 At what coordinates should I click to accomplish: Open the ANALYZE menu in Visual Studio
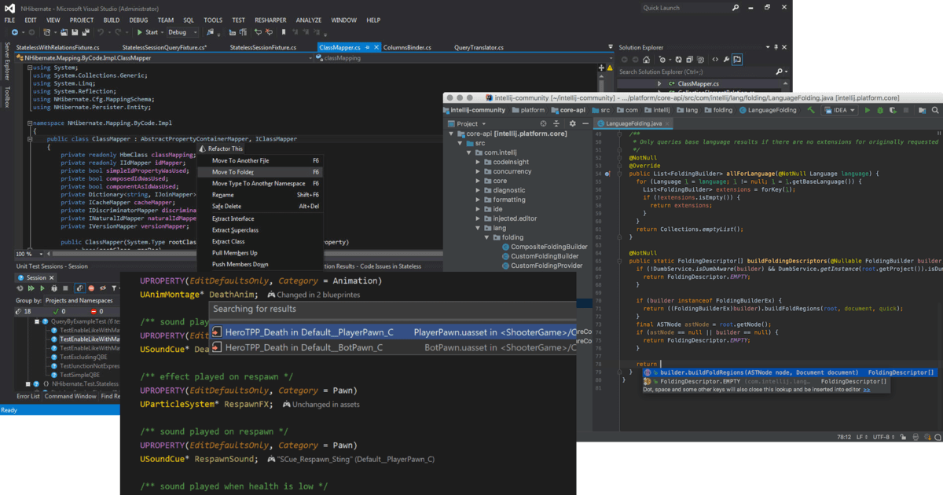click(309, 20)
